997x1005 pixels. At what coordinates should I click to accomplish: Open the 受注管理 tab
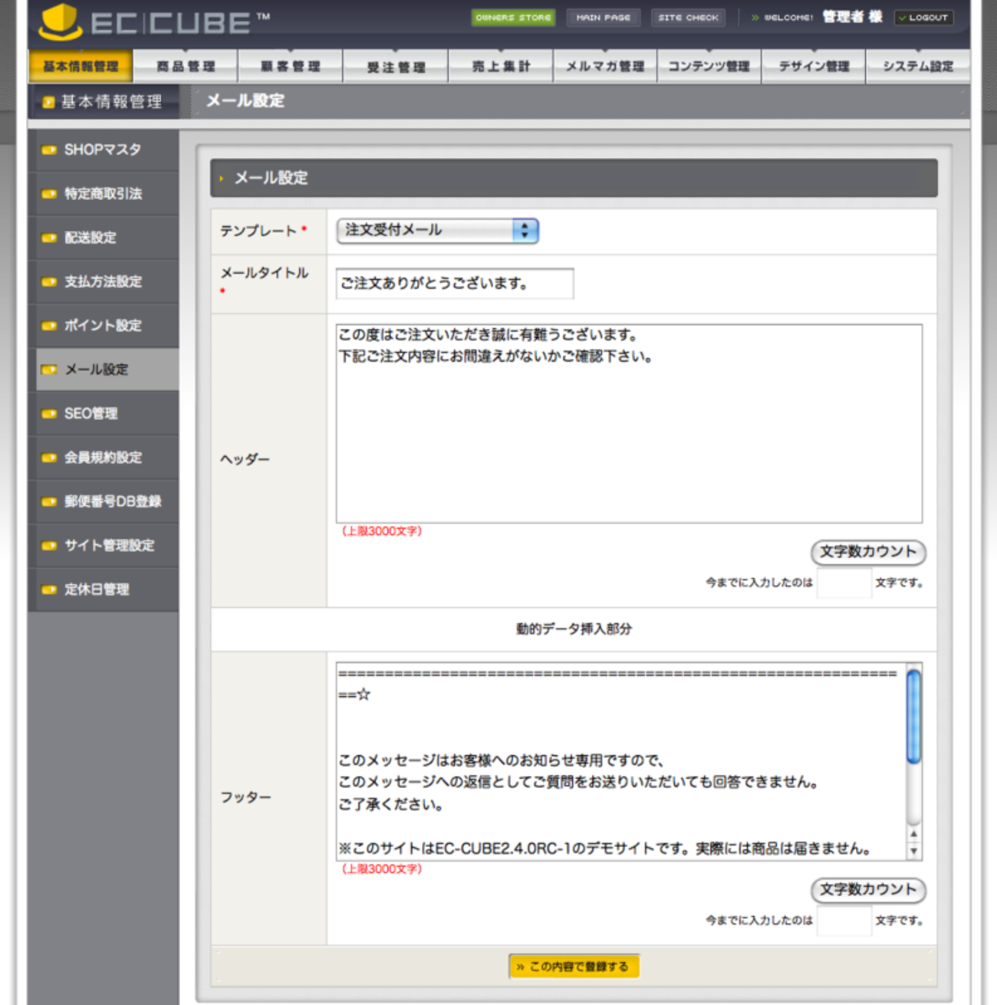point(396,67)
